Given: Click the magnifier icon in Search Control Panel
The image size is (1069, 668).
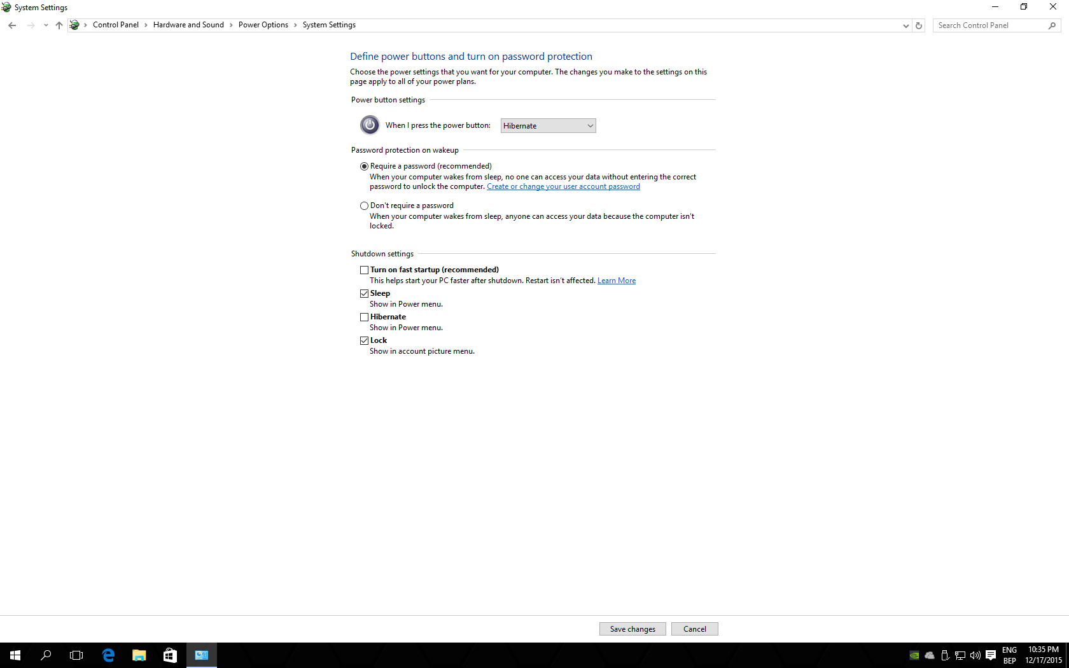Looking at the screenshot, I should pos(1052,25).
